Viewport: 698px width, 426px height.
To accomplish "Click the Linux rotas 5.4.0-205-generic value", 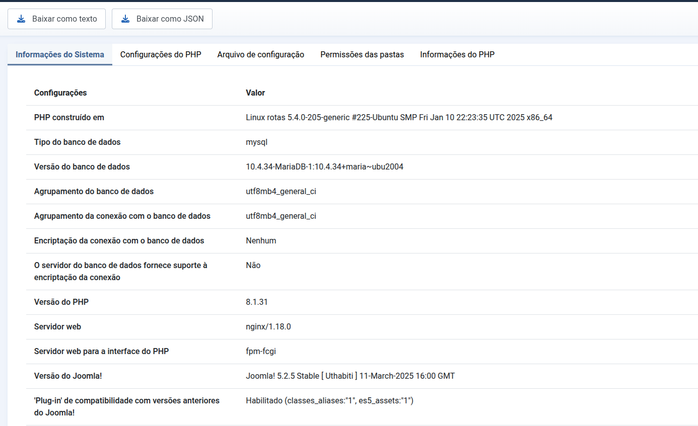I will pos(399,118).
